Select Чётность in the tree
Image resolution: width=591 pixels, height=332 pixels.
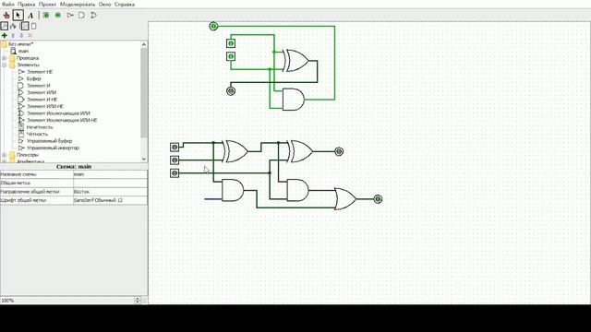coord(37,134)
